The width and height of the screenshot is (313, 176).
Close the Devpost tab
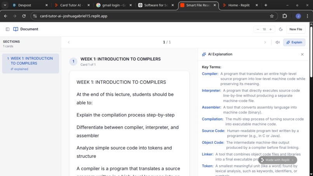[x=47, y=5]
